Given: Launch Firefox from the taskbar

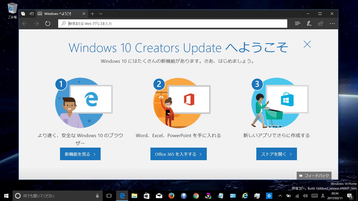Looking at the screenshot, I should (x=171, y=196).
